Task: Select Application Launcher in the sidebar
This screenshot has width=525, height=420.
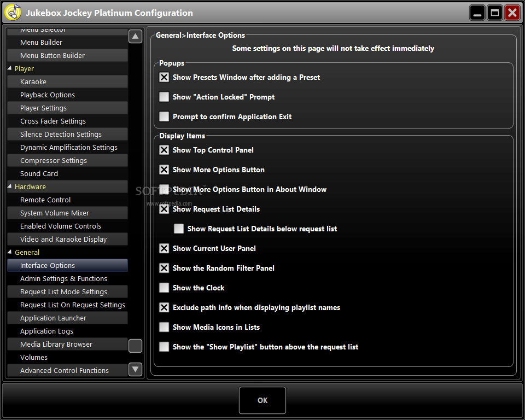Action: coord(67,318)
